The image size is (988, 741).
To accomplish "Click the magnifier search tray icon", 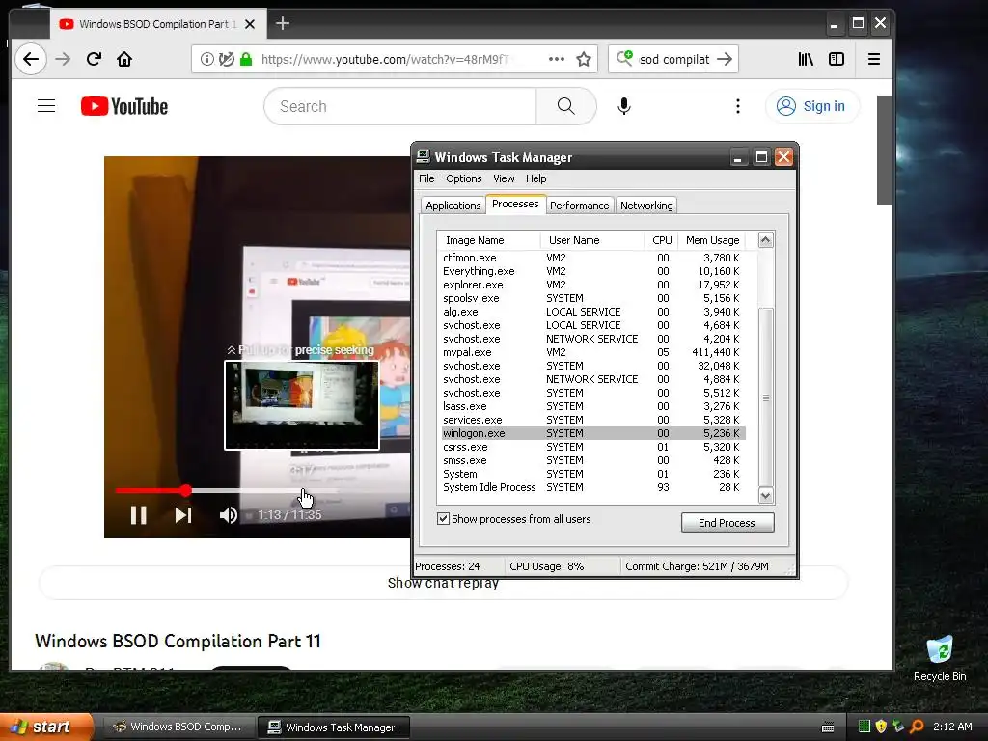I will tap(917, 727).
